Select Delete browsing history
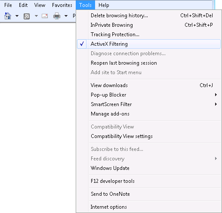Image resolution: width=222 pixels, height=213 pixels. [x=149, y=16]
